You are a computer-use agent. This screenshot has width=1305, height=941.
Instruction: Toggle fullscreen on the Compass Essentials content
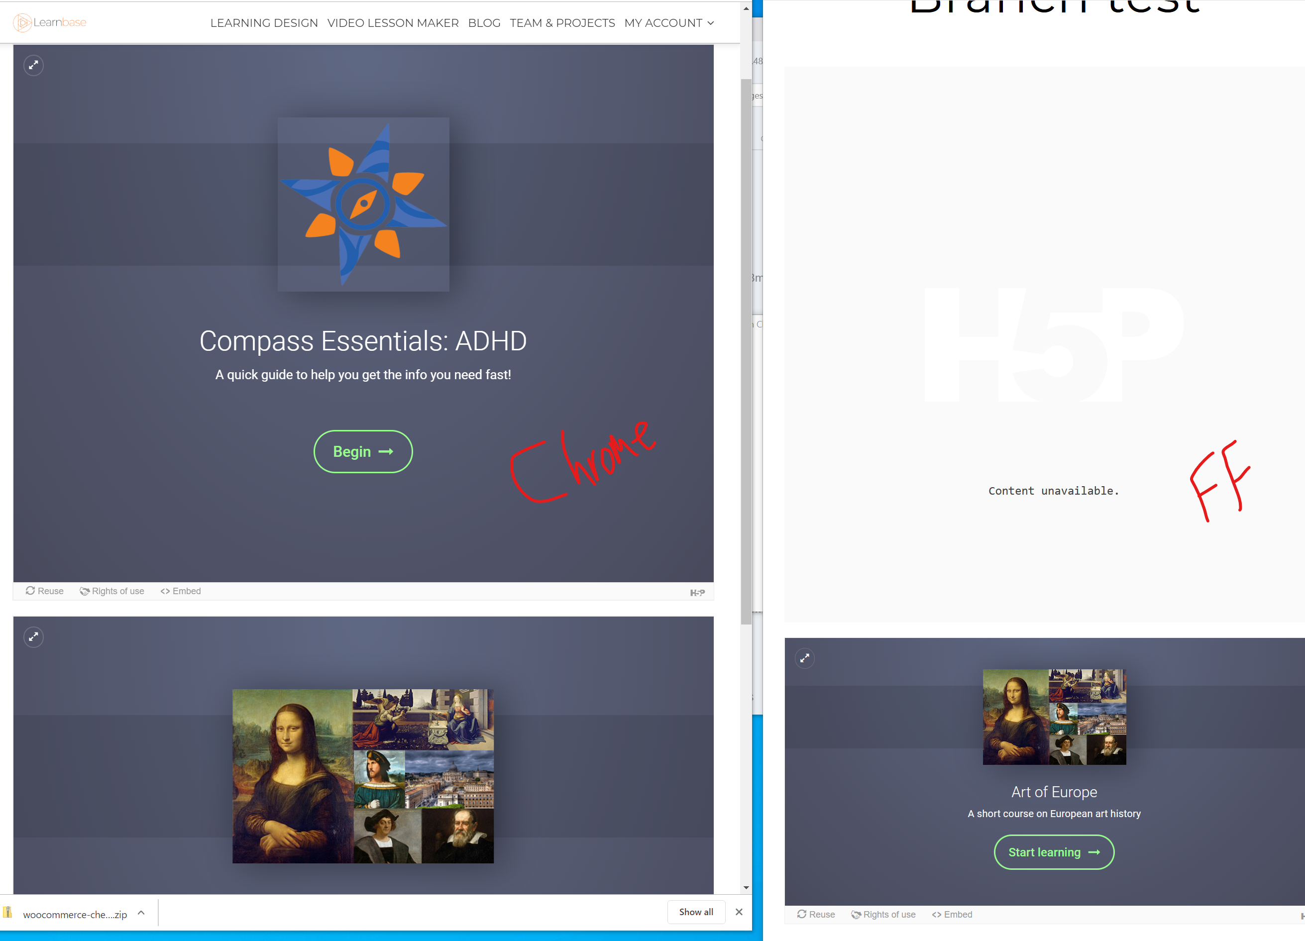pos(33,65)
